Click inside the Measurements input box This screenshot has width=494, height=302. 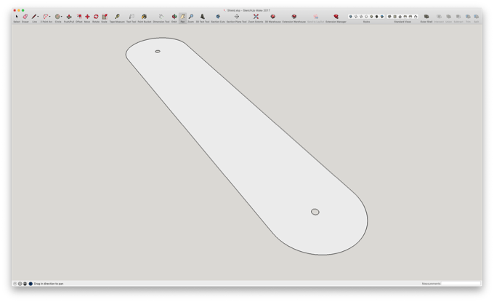pyautogui.click(x=461, y=284)
